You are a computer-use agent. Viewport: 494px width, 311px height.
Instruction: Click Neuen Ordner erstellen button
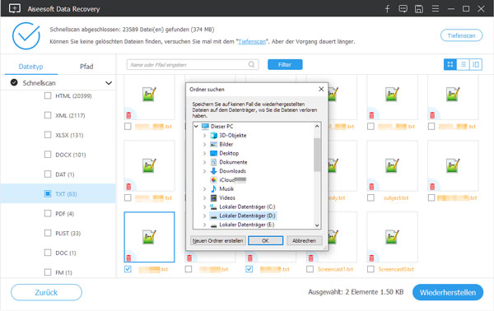pos(218,240)
